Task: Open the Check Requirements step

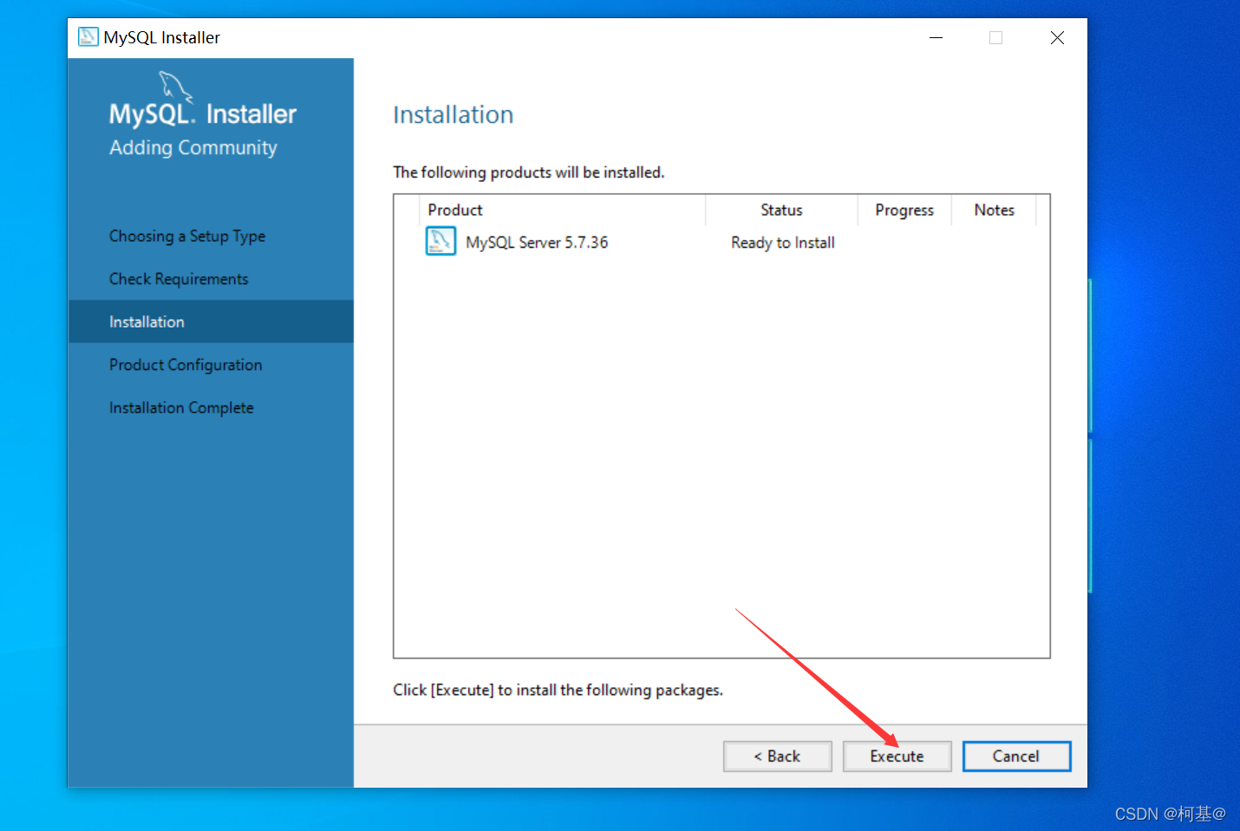Action: tap(179, 279)
